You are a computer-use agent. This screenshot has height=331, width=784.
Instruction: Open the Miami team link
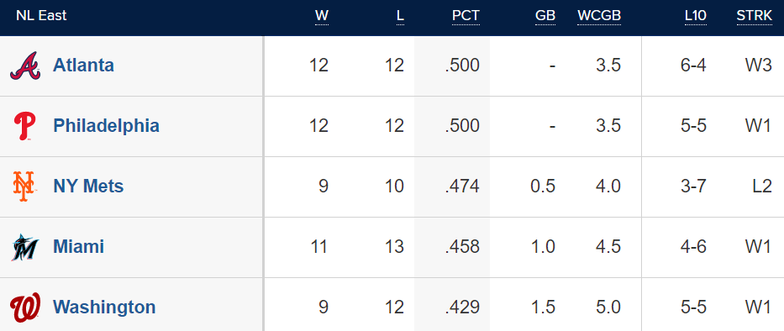[x=78, y=246]
